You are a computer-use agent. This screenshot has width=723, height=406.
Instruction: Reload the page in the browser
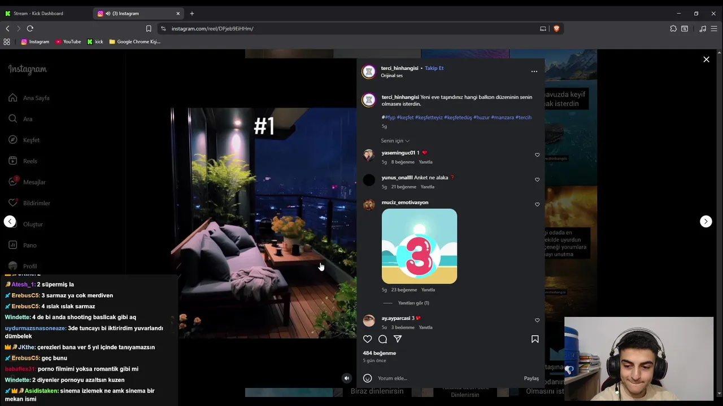[30, 29]
